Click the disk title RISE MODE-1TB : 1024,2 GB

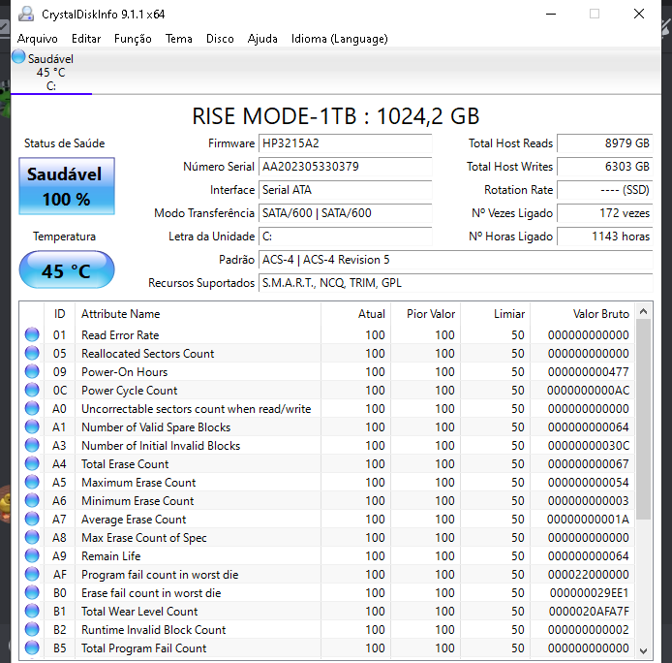pyautogui.click(x=336, y=116)
